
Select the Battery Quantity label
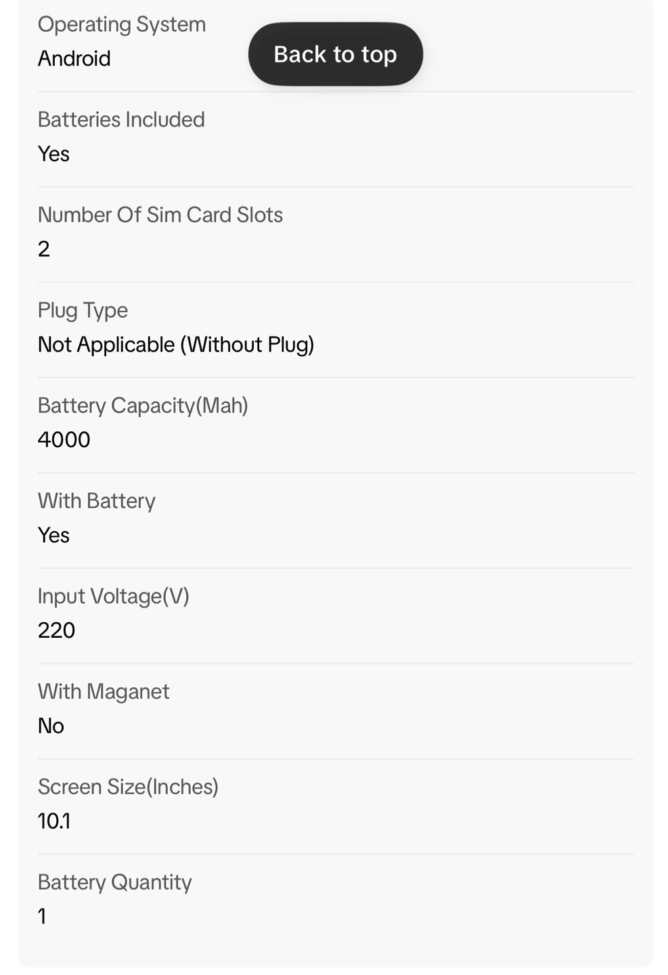(x=115, y=882)
